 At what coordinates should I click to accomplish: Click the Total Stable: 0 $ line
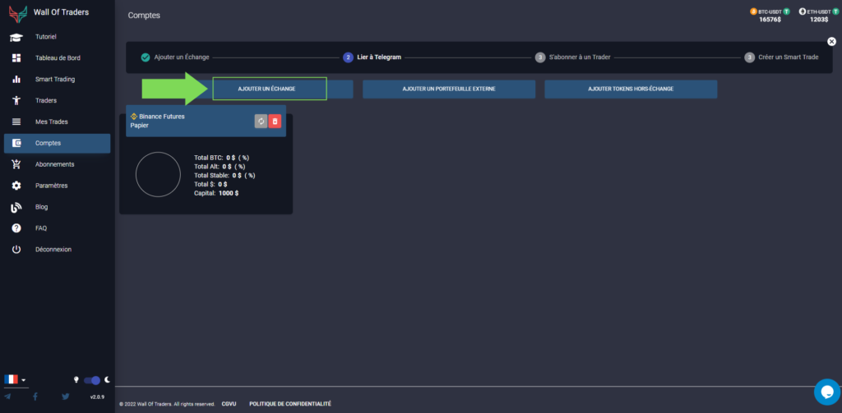point(224,176)
